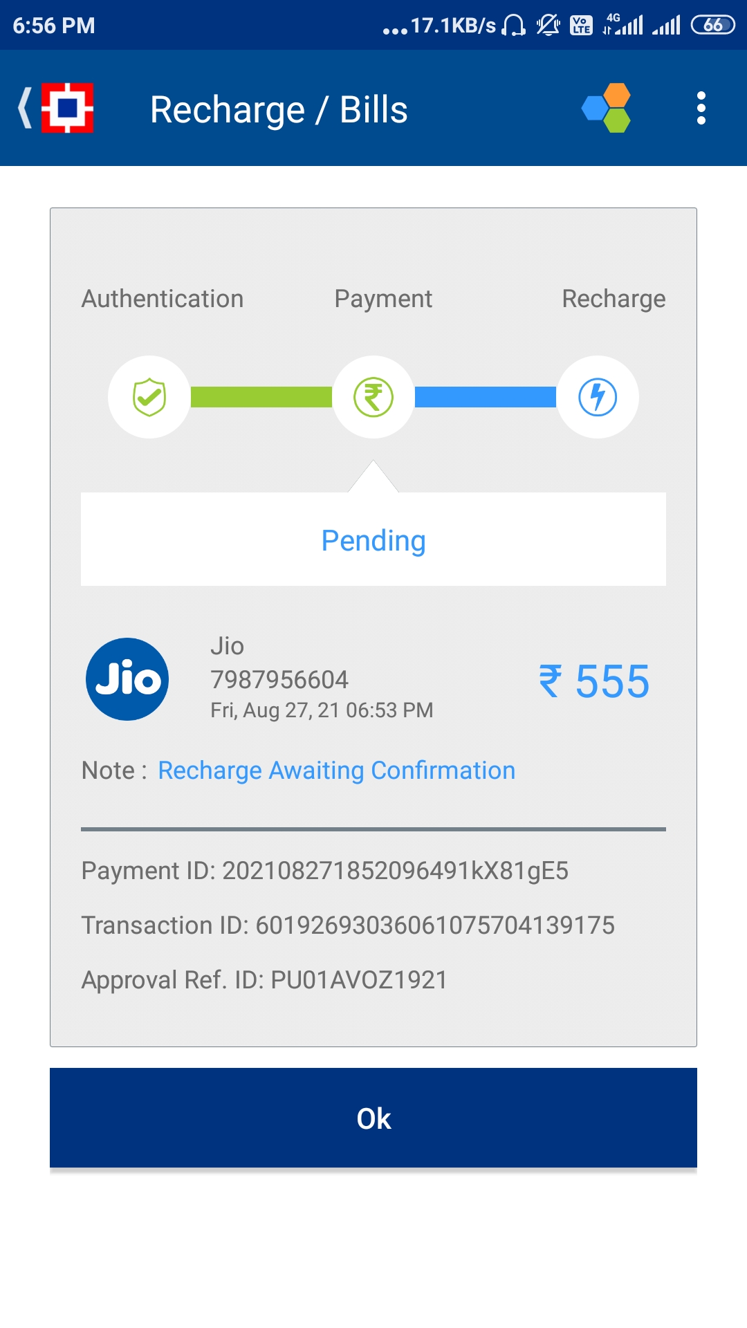Tap the Authentication shield checkmark icon
Viewport: 747px width, 1328px height.
(149, 397)
